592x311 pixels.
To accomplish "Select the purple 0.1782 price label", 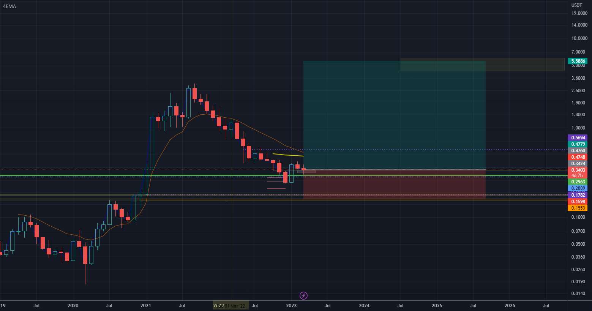I will 577,195.
